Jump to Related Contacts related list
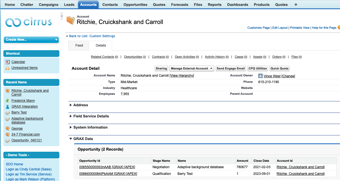The width and height of the screenshot is (340, 181). pos(104,57)
